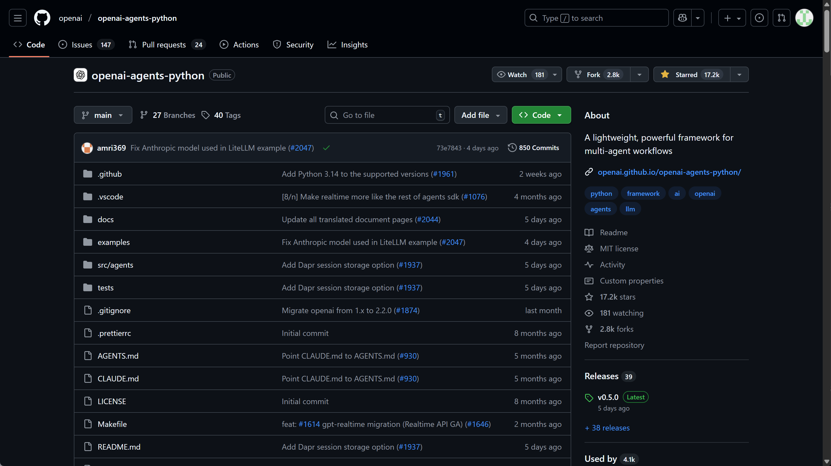Open the Insights tab
Image resolution: width=831 pixels, height=466 pixels.
coord(347,45)
